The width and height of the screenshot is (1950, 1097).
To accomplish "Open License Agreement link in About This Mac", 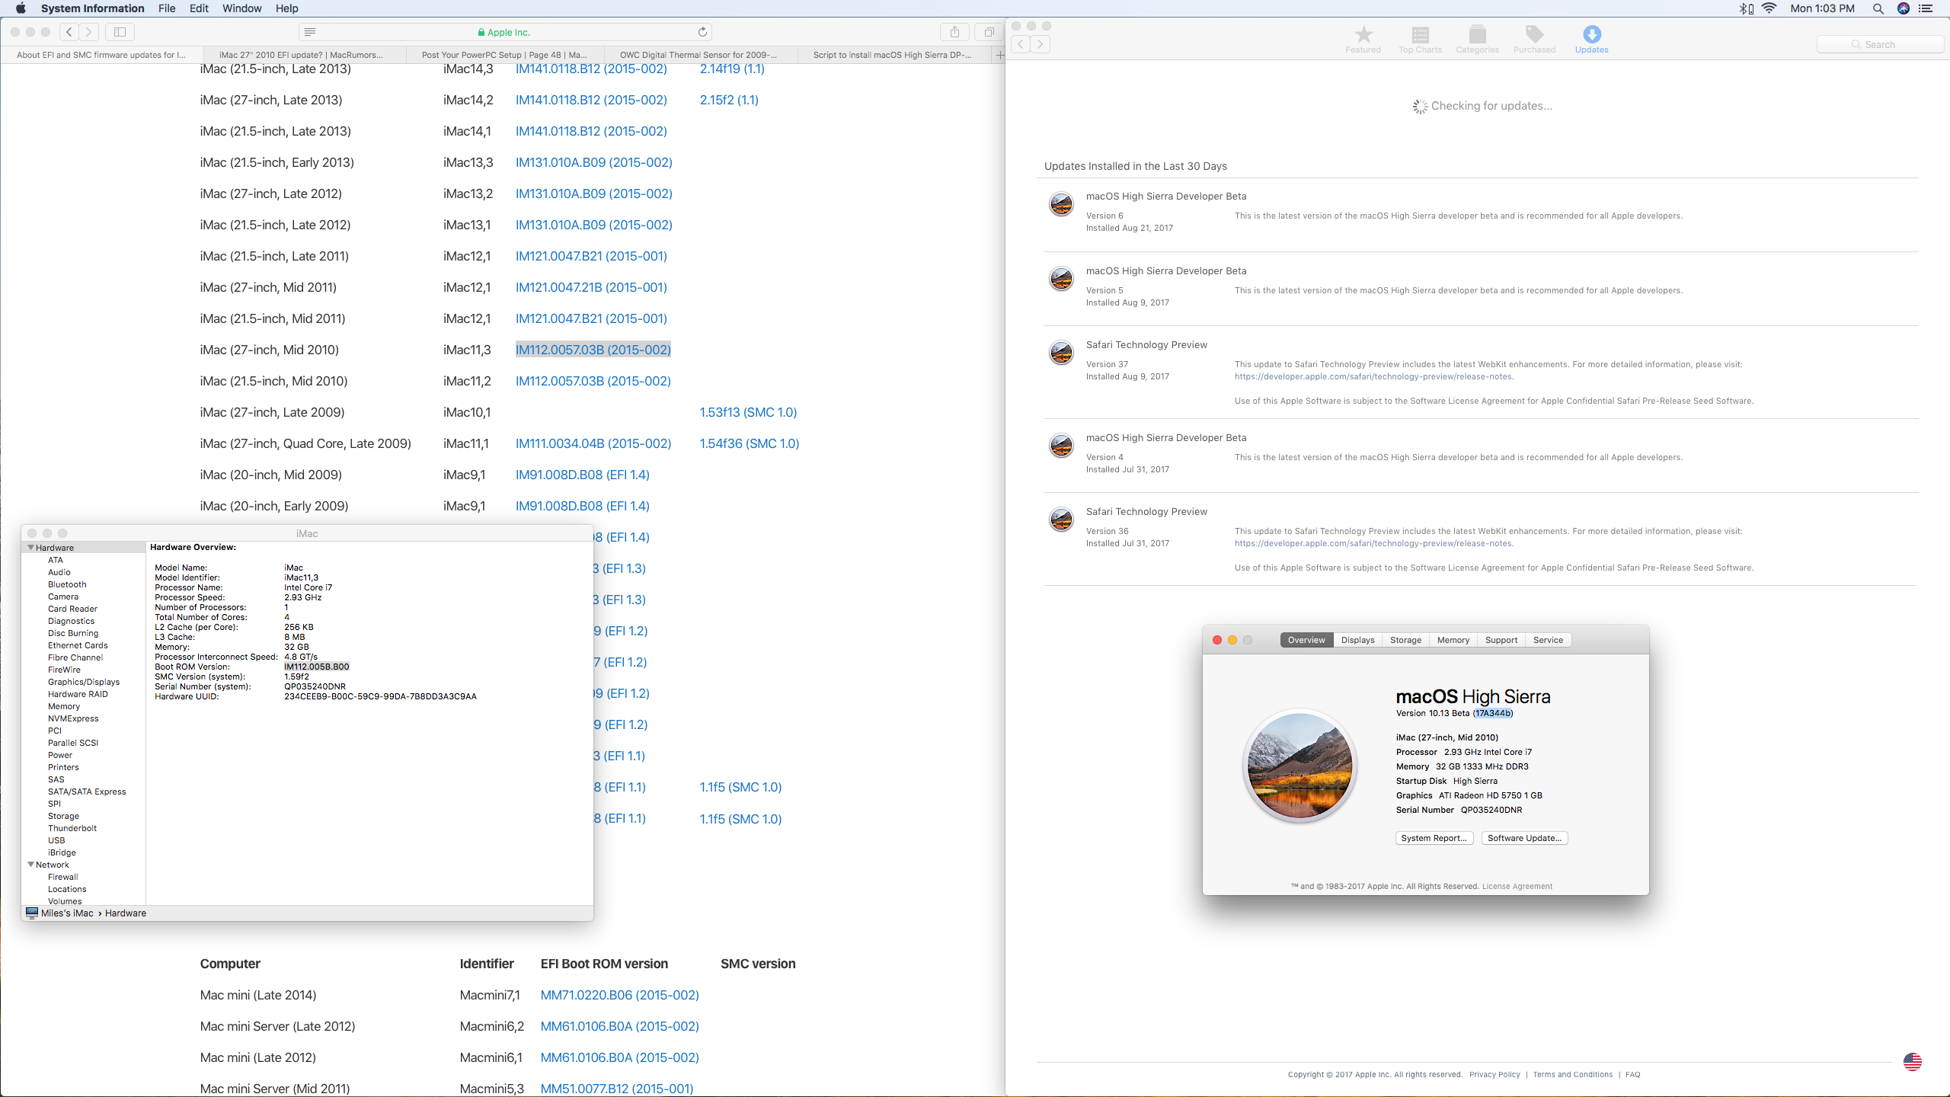I will point(1517,886).
